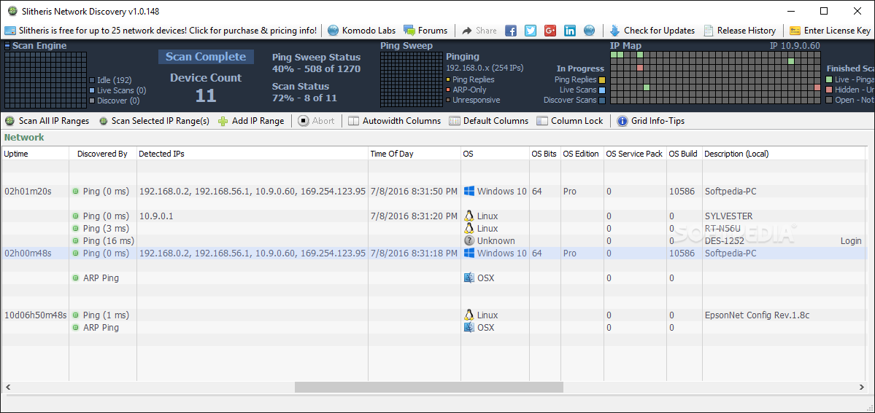This screenshot has width=875, height=413.
Task: Click the LinkedIn share icon
Action: pyautogui.click(x=570, y=31)
